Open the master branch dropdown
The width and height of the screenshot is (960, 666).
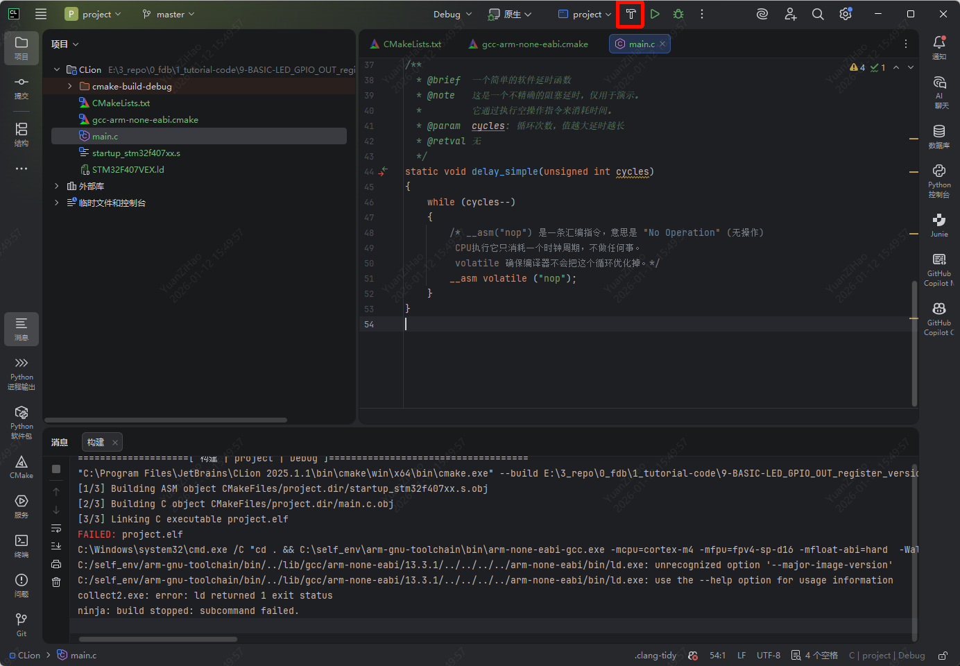169,15
